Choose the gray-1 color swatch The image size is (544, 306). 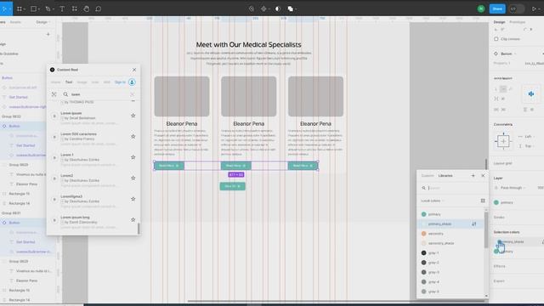click(x=423, y=253)
